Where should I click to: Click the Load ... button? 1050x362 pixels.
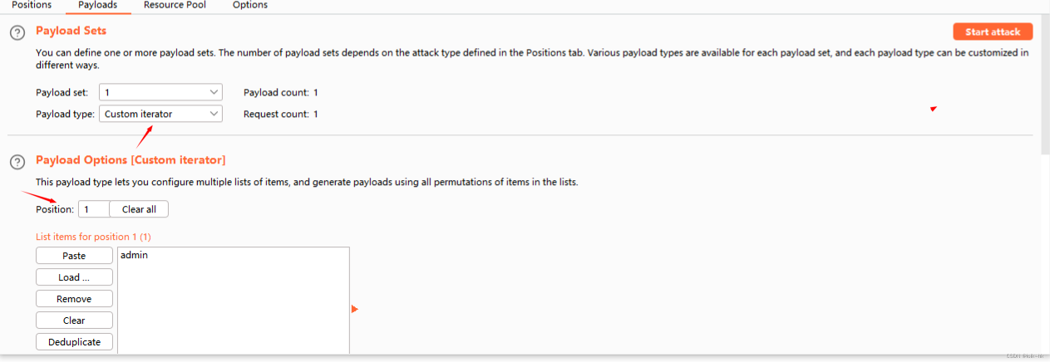[x=74, y=277]
